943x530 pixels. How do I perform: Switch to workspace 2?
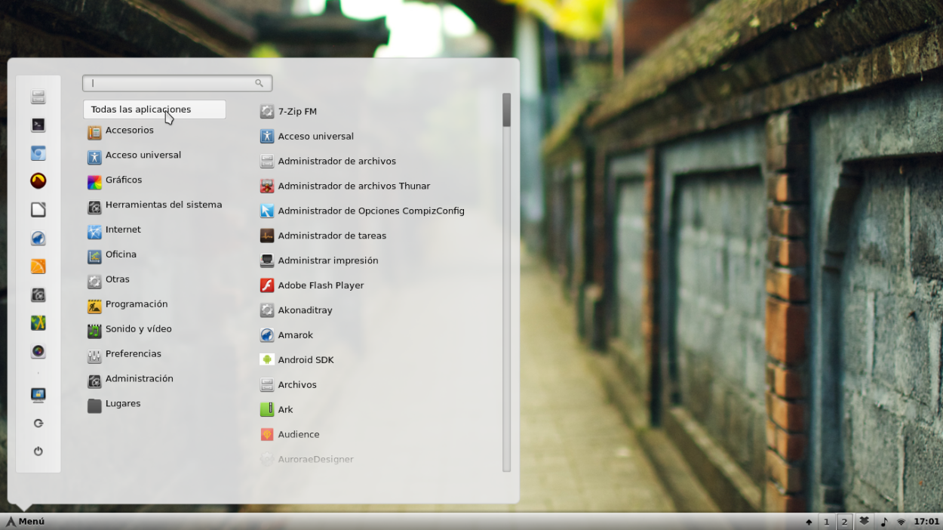click(x=844, y=522)
